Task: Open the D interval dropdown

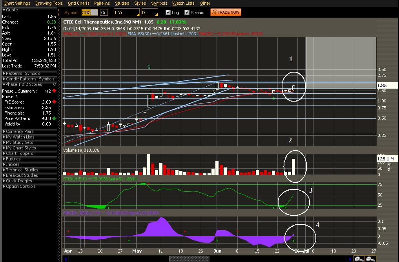Action: pos(149,13)
